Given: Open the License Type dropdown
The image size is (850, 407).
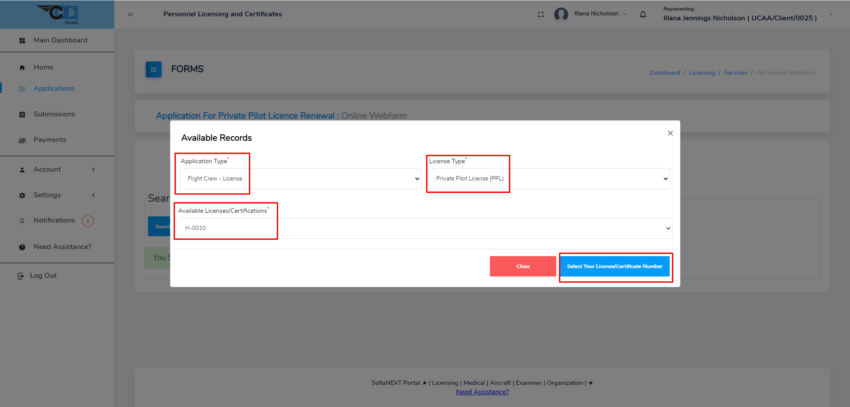Looking at the screenshot, I should tap(549, 179).
